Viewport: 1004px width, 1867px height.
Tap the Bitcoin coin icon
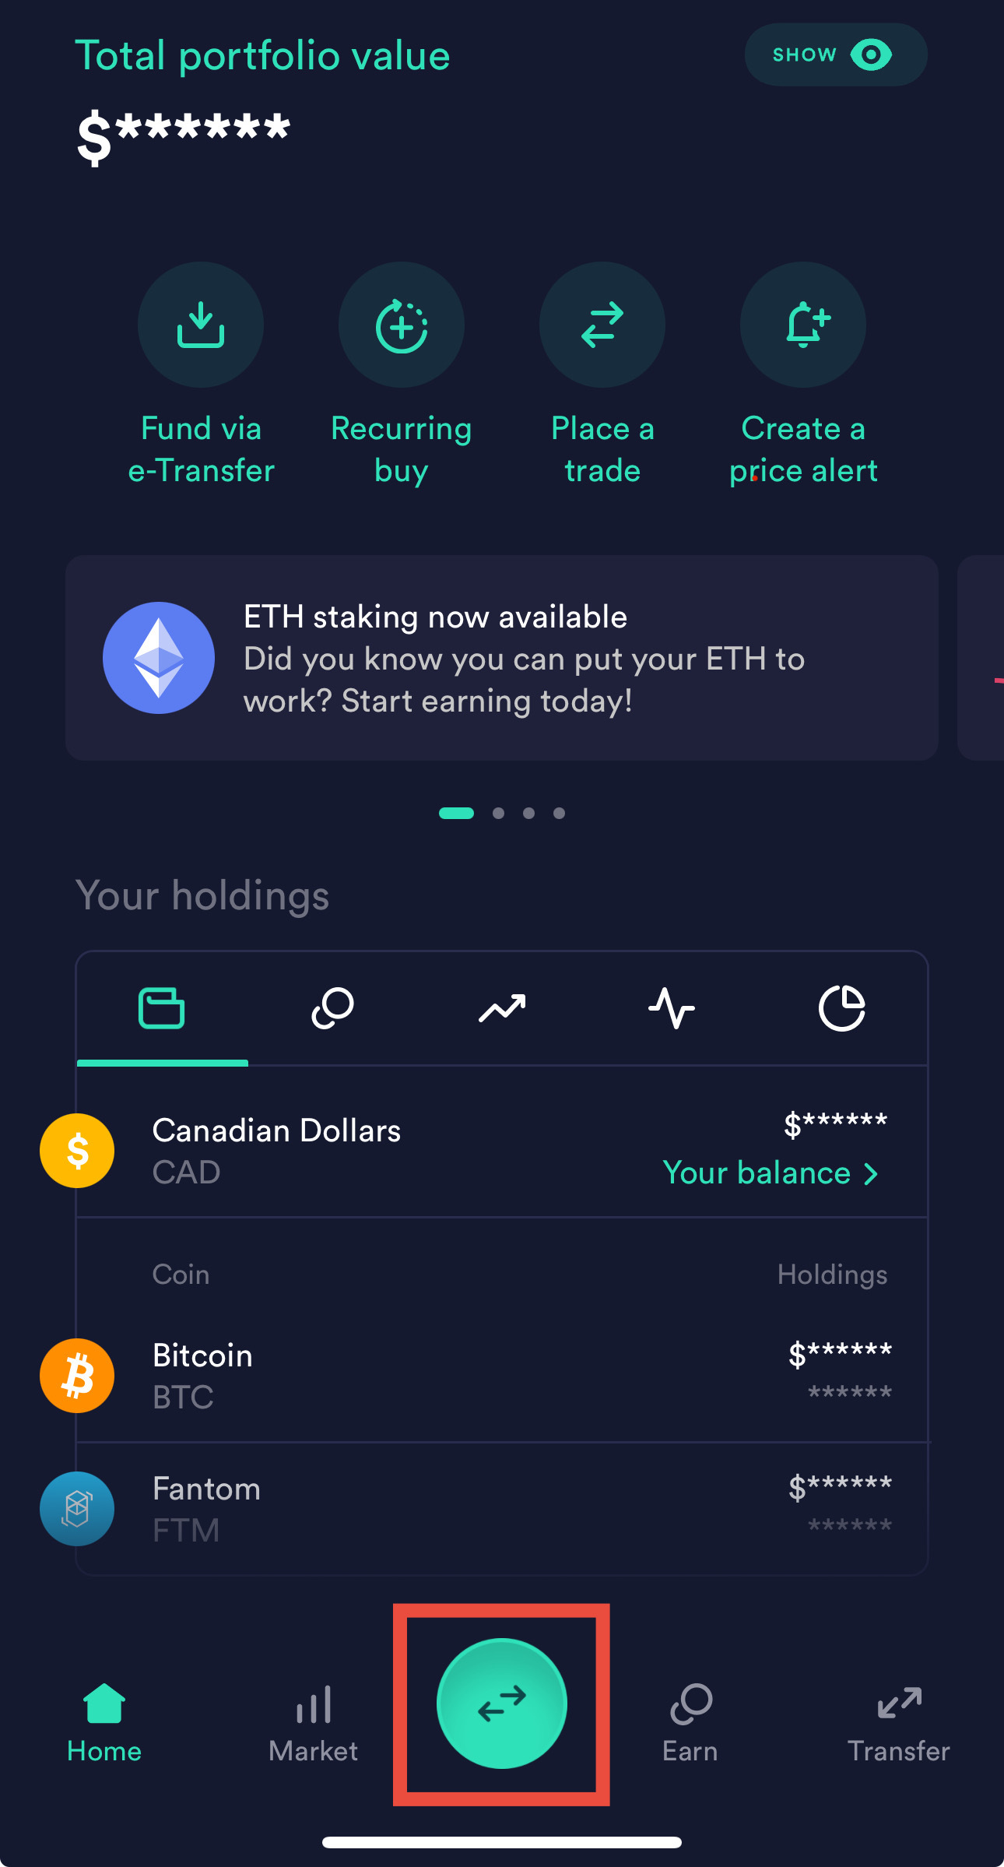tap(77, 1376)
